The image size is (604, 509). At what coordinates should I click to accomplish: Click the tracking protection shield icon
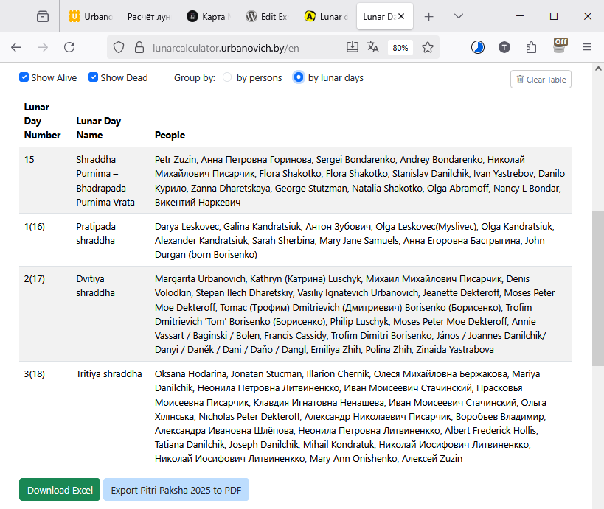coord(119,47)
